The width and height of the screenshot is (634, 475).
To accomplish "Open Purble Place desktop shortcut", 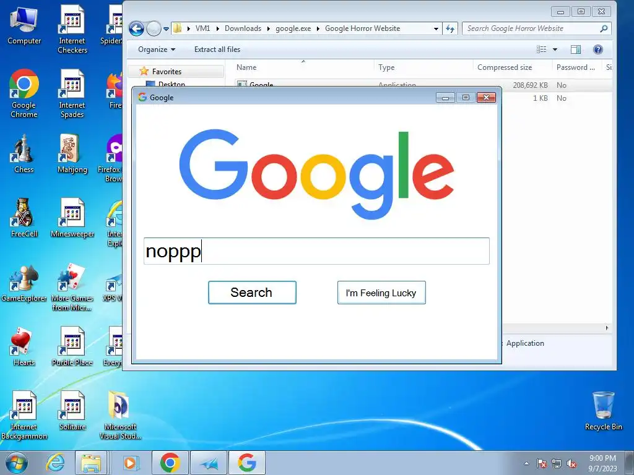I will tap(72, 346).
